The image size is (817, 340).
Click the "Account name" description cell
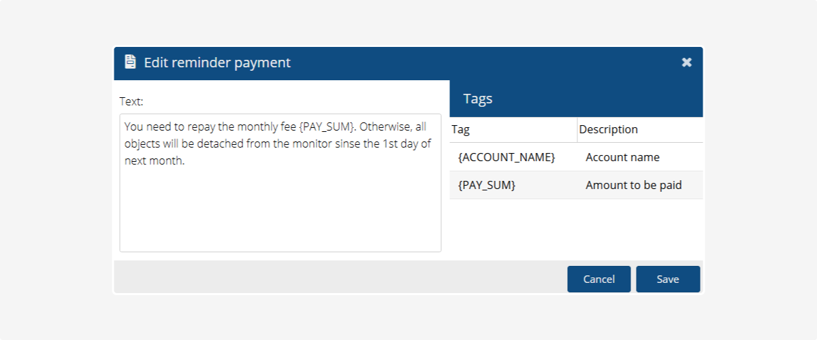[x=622, y=157]
